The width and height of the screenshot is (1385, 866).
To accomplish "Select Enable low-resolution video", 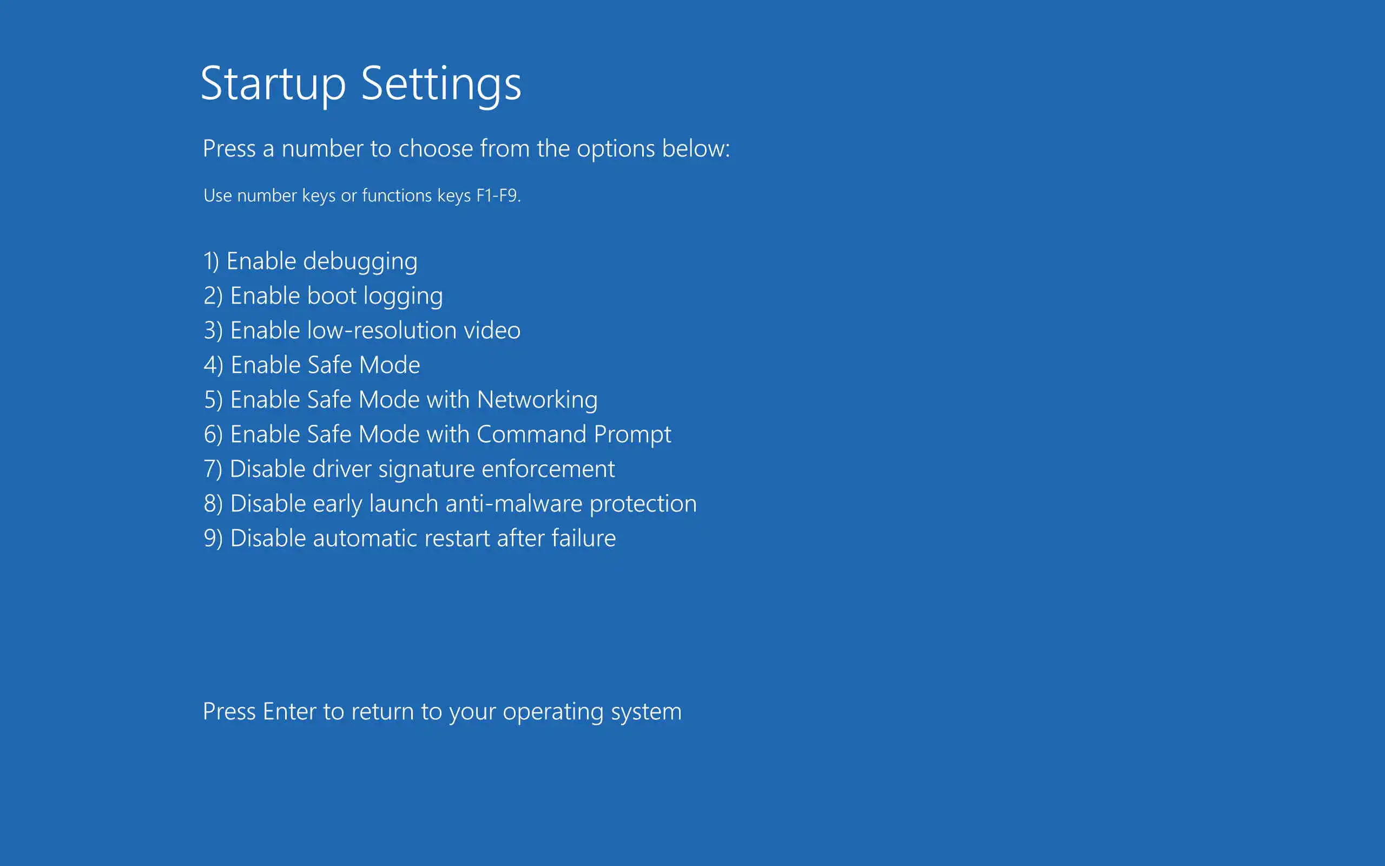I will [362, 331].
